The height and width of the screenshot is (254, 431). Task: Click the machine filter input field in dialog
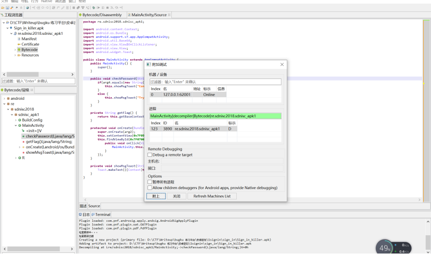(214, 82)
